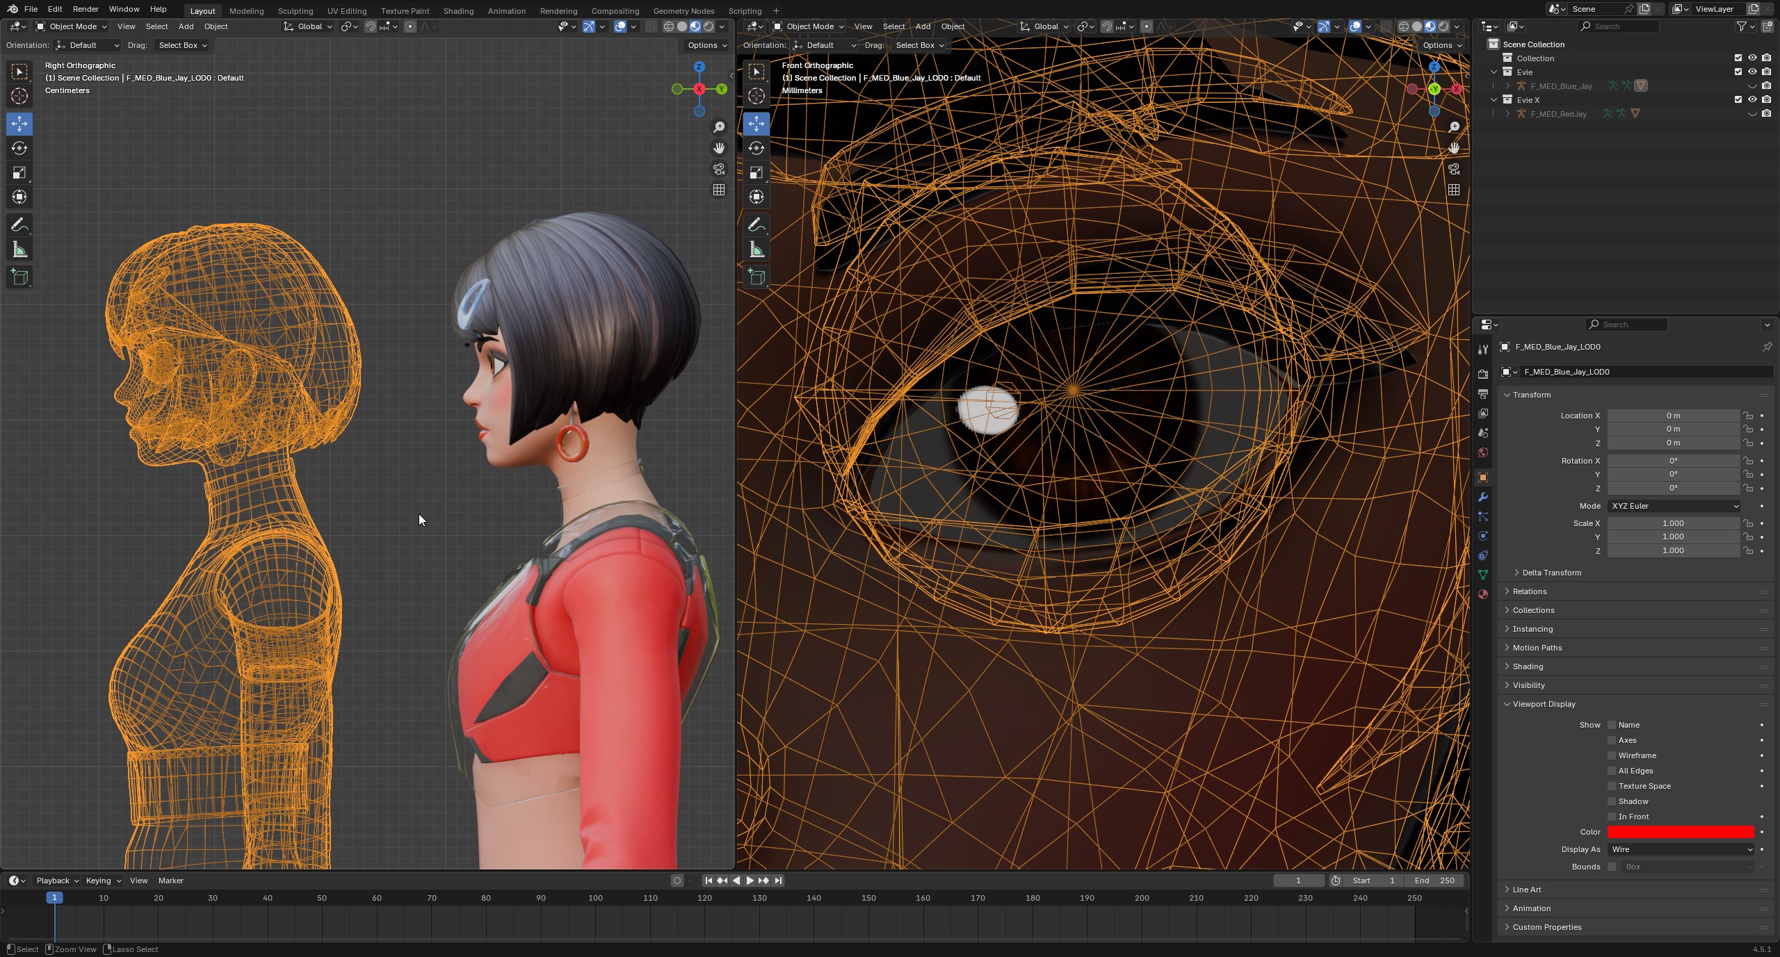Click the Add Cube tool in left viewport
This screenshot has height=957, width=1780.
[19, 277]
